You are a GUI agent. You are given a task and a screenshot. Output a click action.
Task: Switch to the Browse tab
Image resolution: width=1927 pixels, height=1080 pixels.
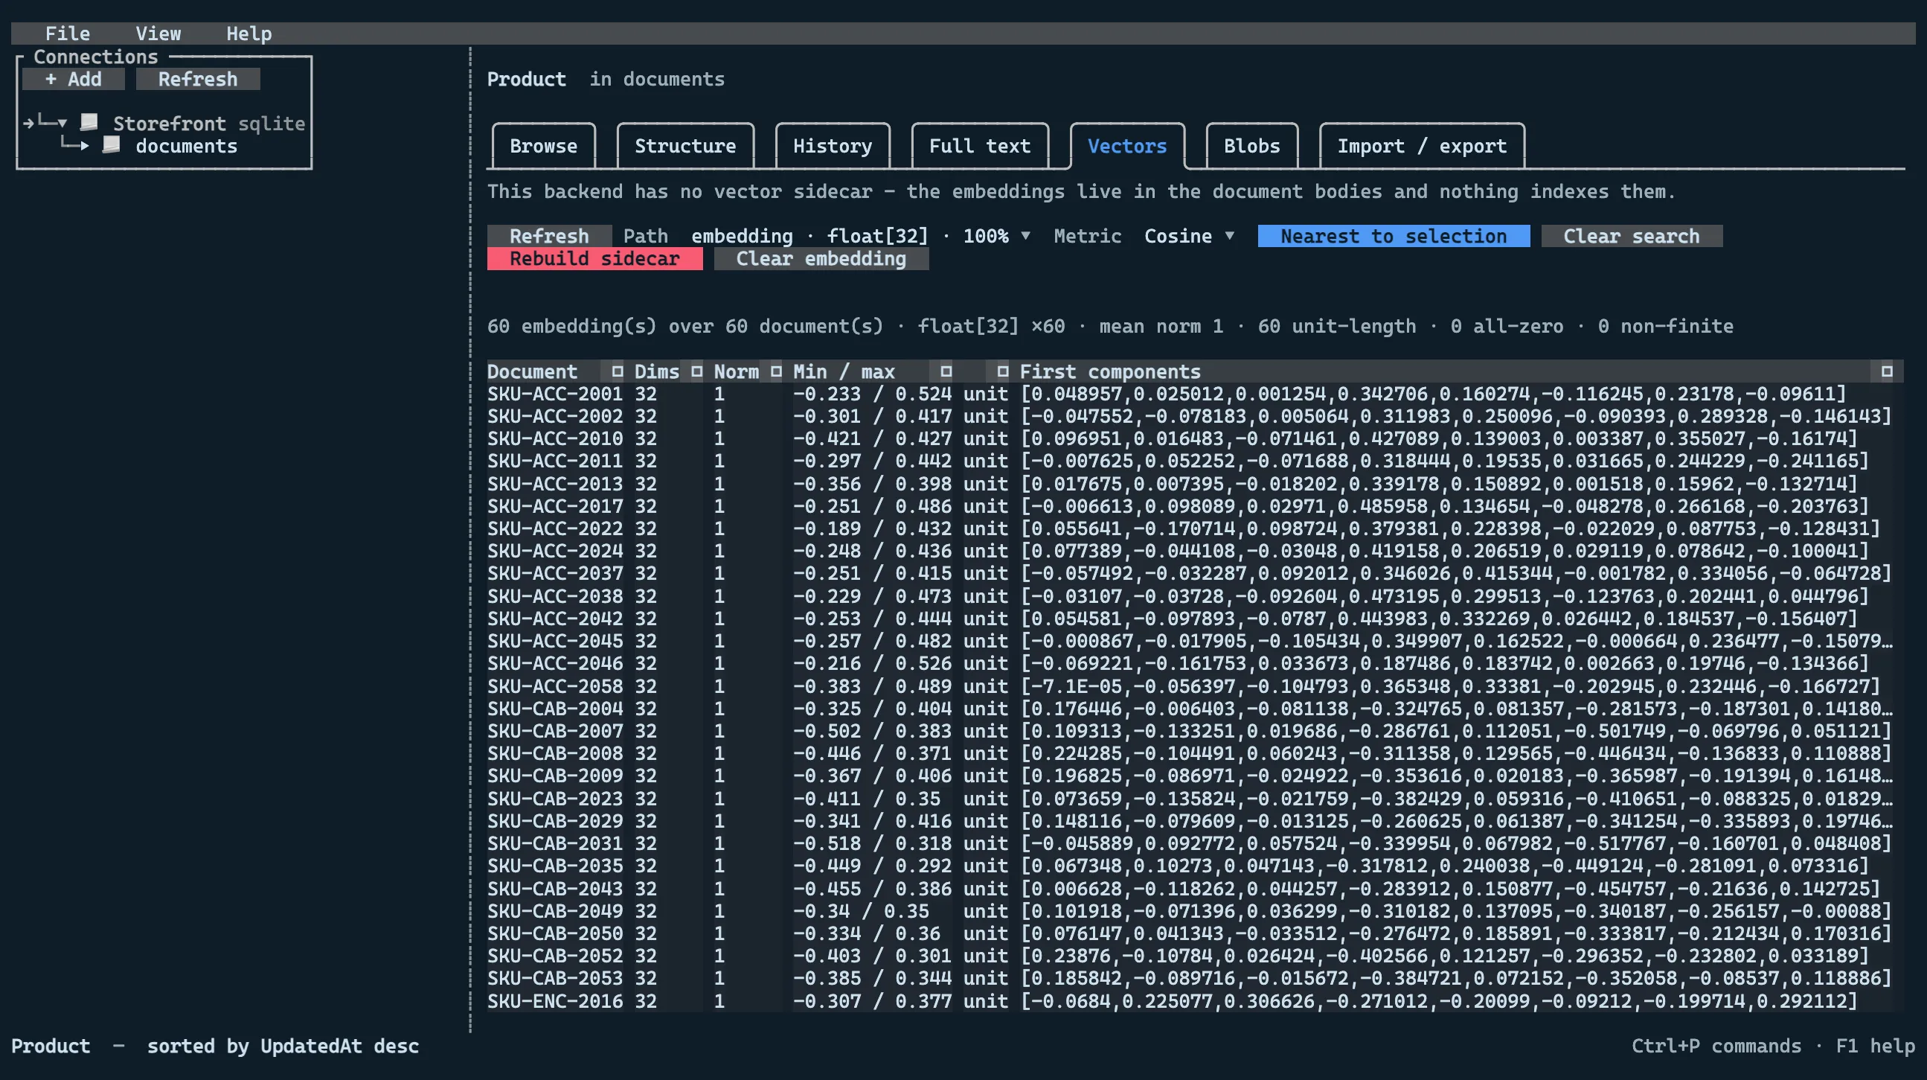pyautogui.click(x=544, y=146)
